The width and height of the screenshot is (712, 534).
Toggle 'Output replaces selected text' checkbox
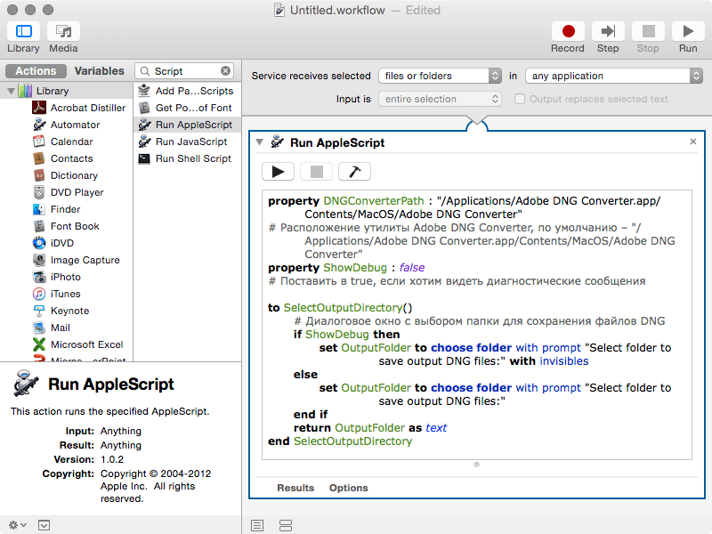[x=520, y=99]
